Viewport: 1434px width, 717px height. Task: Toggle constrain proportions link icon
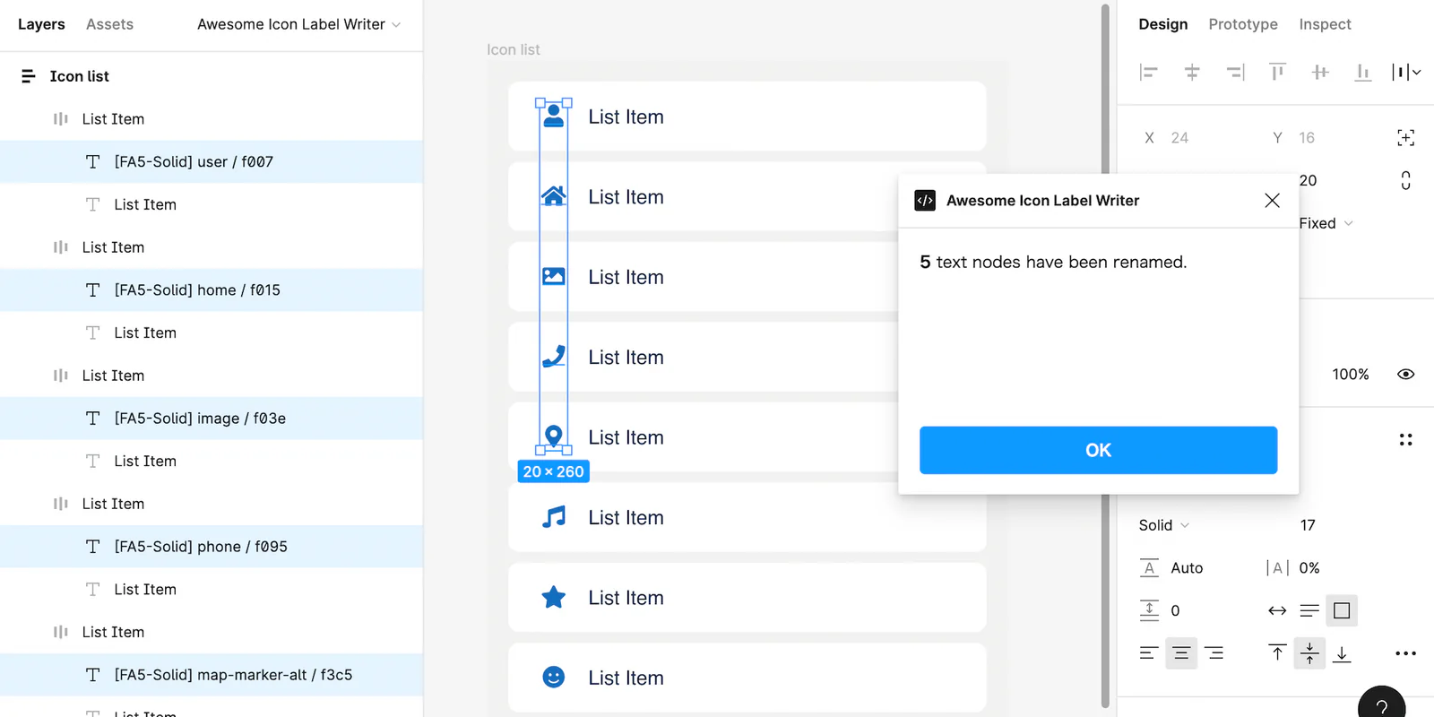[1406, 180]
